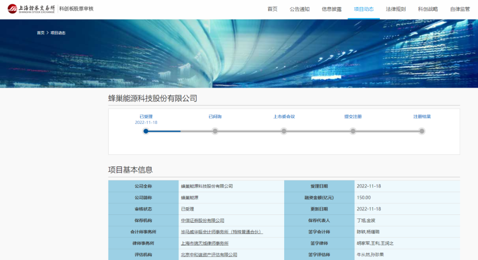Screen dimensions: 478x260
Task: Navigate to 科创战略
Action: click(428, 9)
